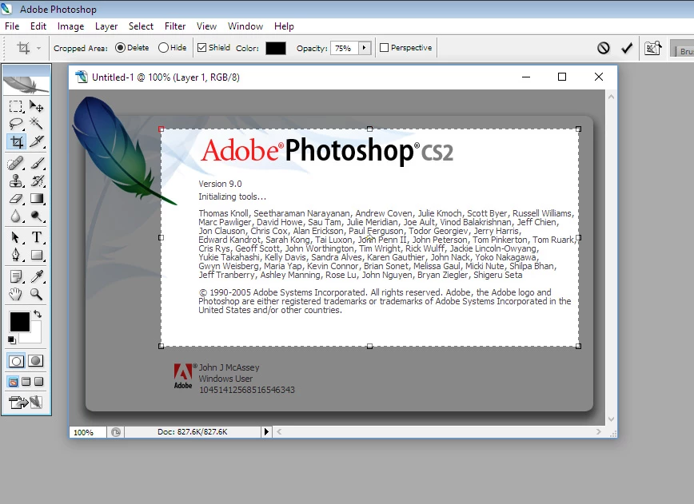Click the foreground color swatch
Image resolution: width=694 pixels, height=504 pixels.
pyautogui.click(x=20, y=321)
